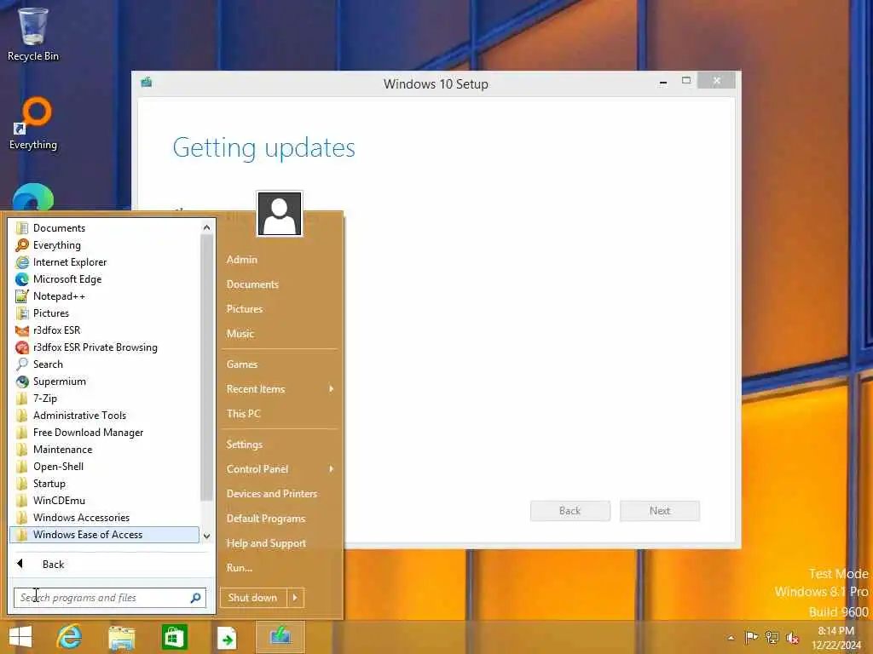Open File Explorer from the taskbar

pos(121,637)
